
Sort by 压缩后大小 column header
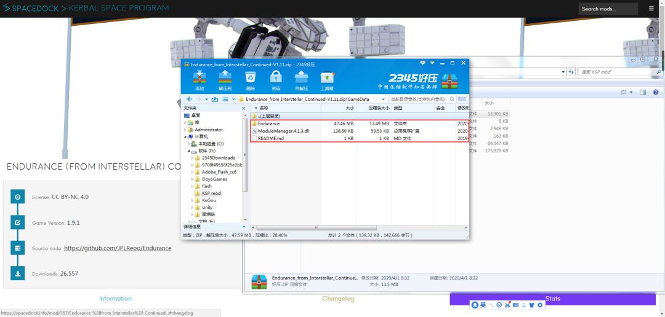pyautogui.click(x=374, y=108)
